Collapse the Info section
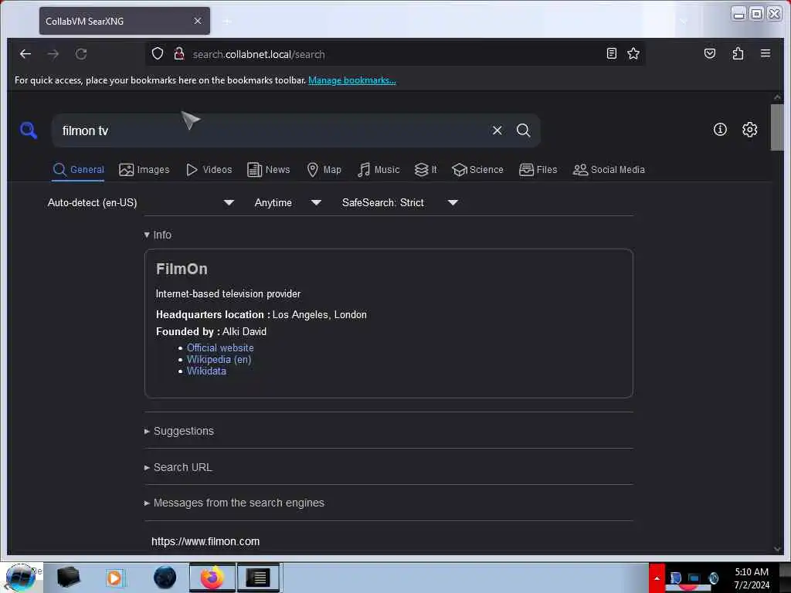The height and width of the screenshot is (593, 791). (158, 235)
